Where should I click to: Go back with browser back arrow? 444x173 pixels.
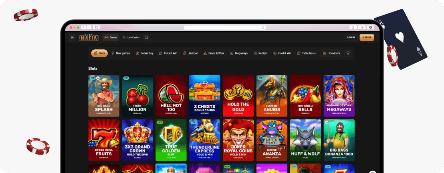[x=83, y=28]
